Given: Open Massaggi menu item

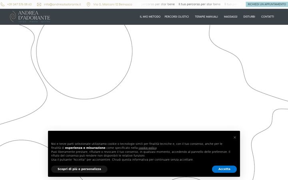Looking at the screenshot, I should (230, 16).
